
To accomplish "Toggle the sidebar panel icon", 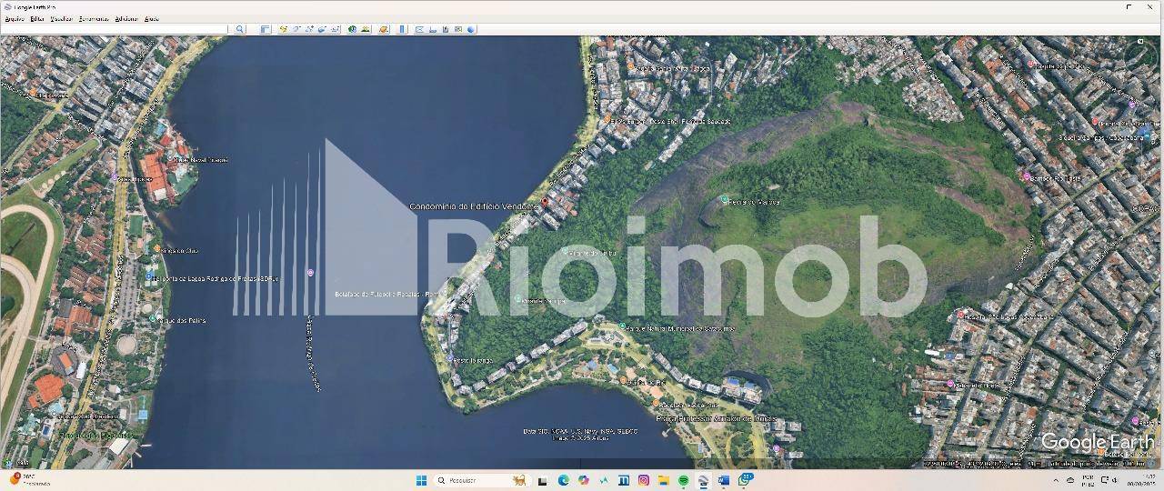I will 266,29.
